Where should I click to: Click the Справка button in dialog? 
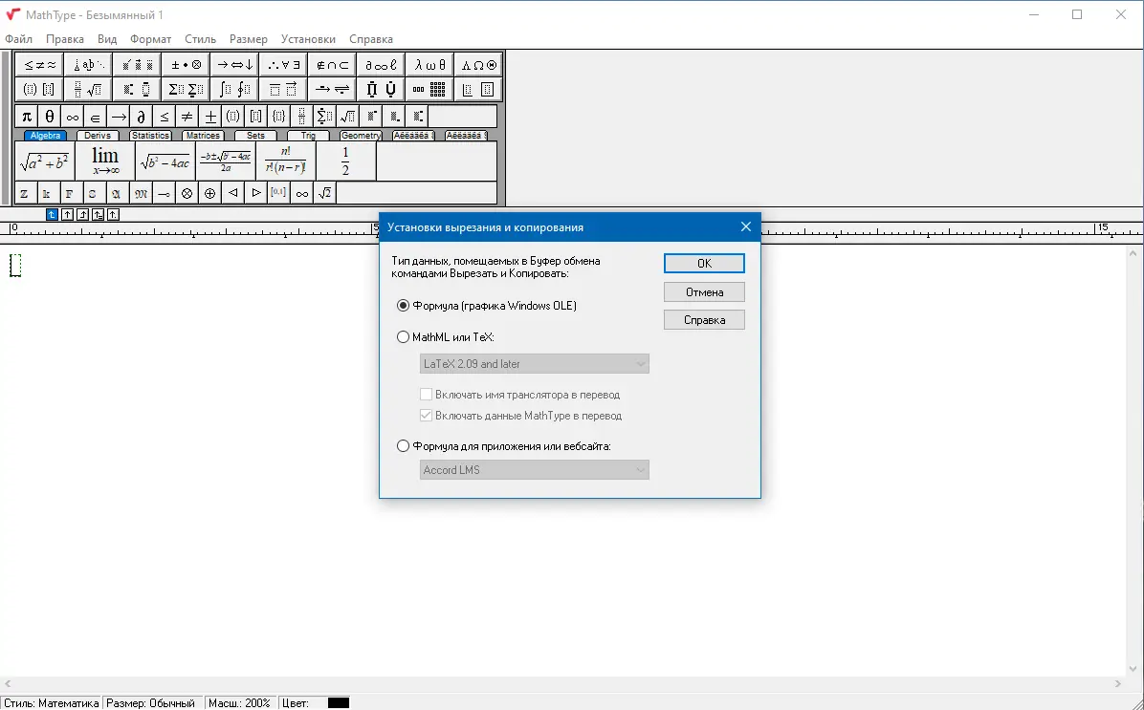click(x=704, y=320)
